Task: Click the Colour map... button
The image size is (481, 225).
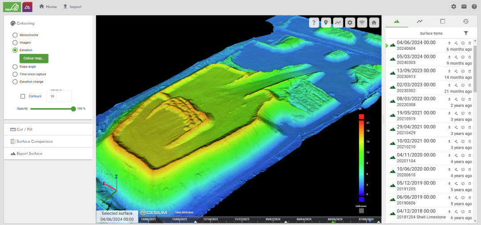Action: 33,58
